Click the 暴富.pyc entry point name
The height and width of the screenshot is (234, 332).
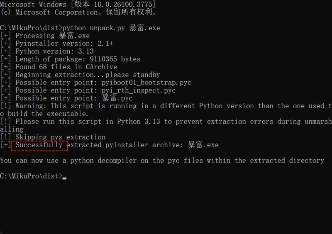coord(117,98)
